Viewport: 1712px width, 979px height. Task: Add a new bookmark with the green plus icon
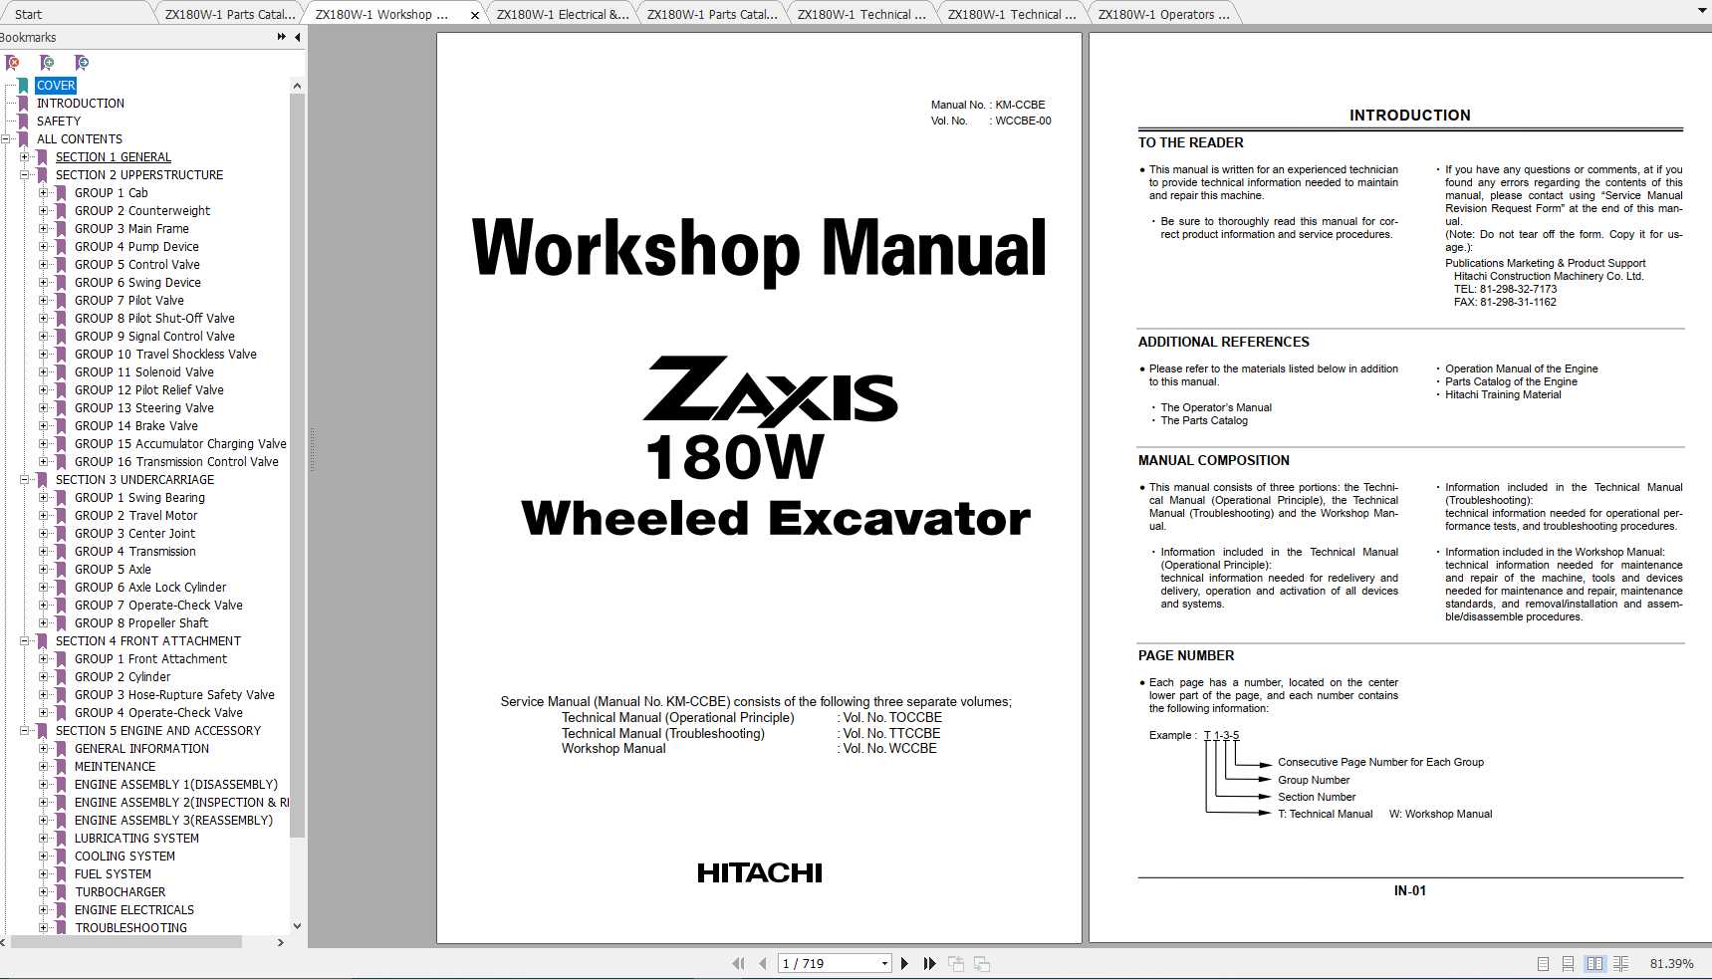47,62
